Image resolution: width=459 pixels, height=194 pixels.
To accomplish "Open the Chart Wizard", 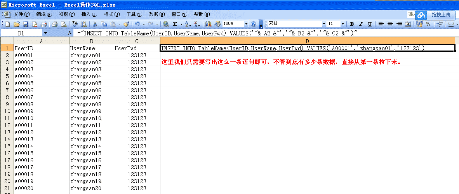I will tap(209, 24).
